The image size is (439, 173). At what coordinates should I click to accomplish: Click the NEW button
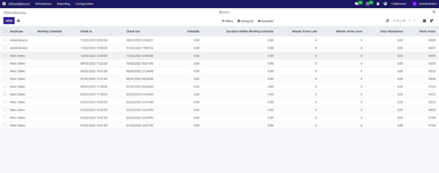click(9, 21)
